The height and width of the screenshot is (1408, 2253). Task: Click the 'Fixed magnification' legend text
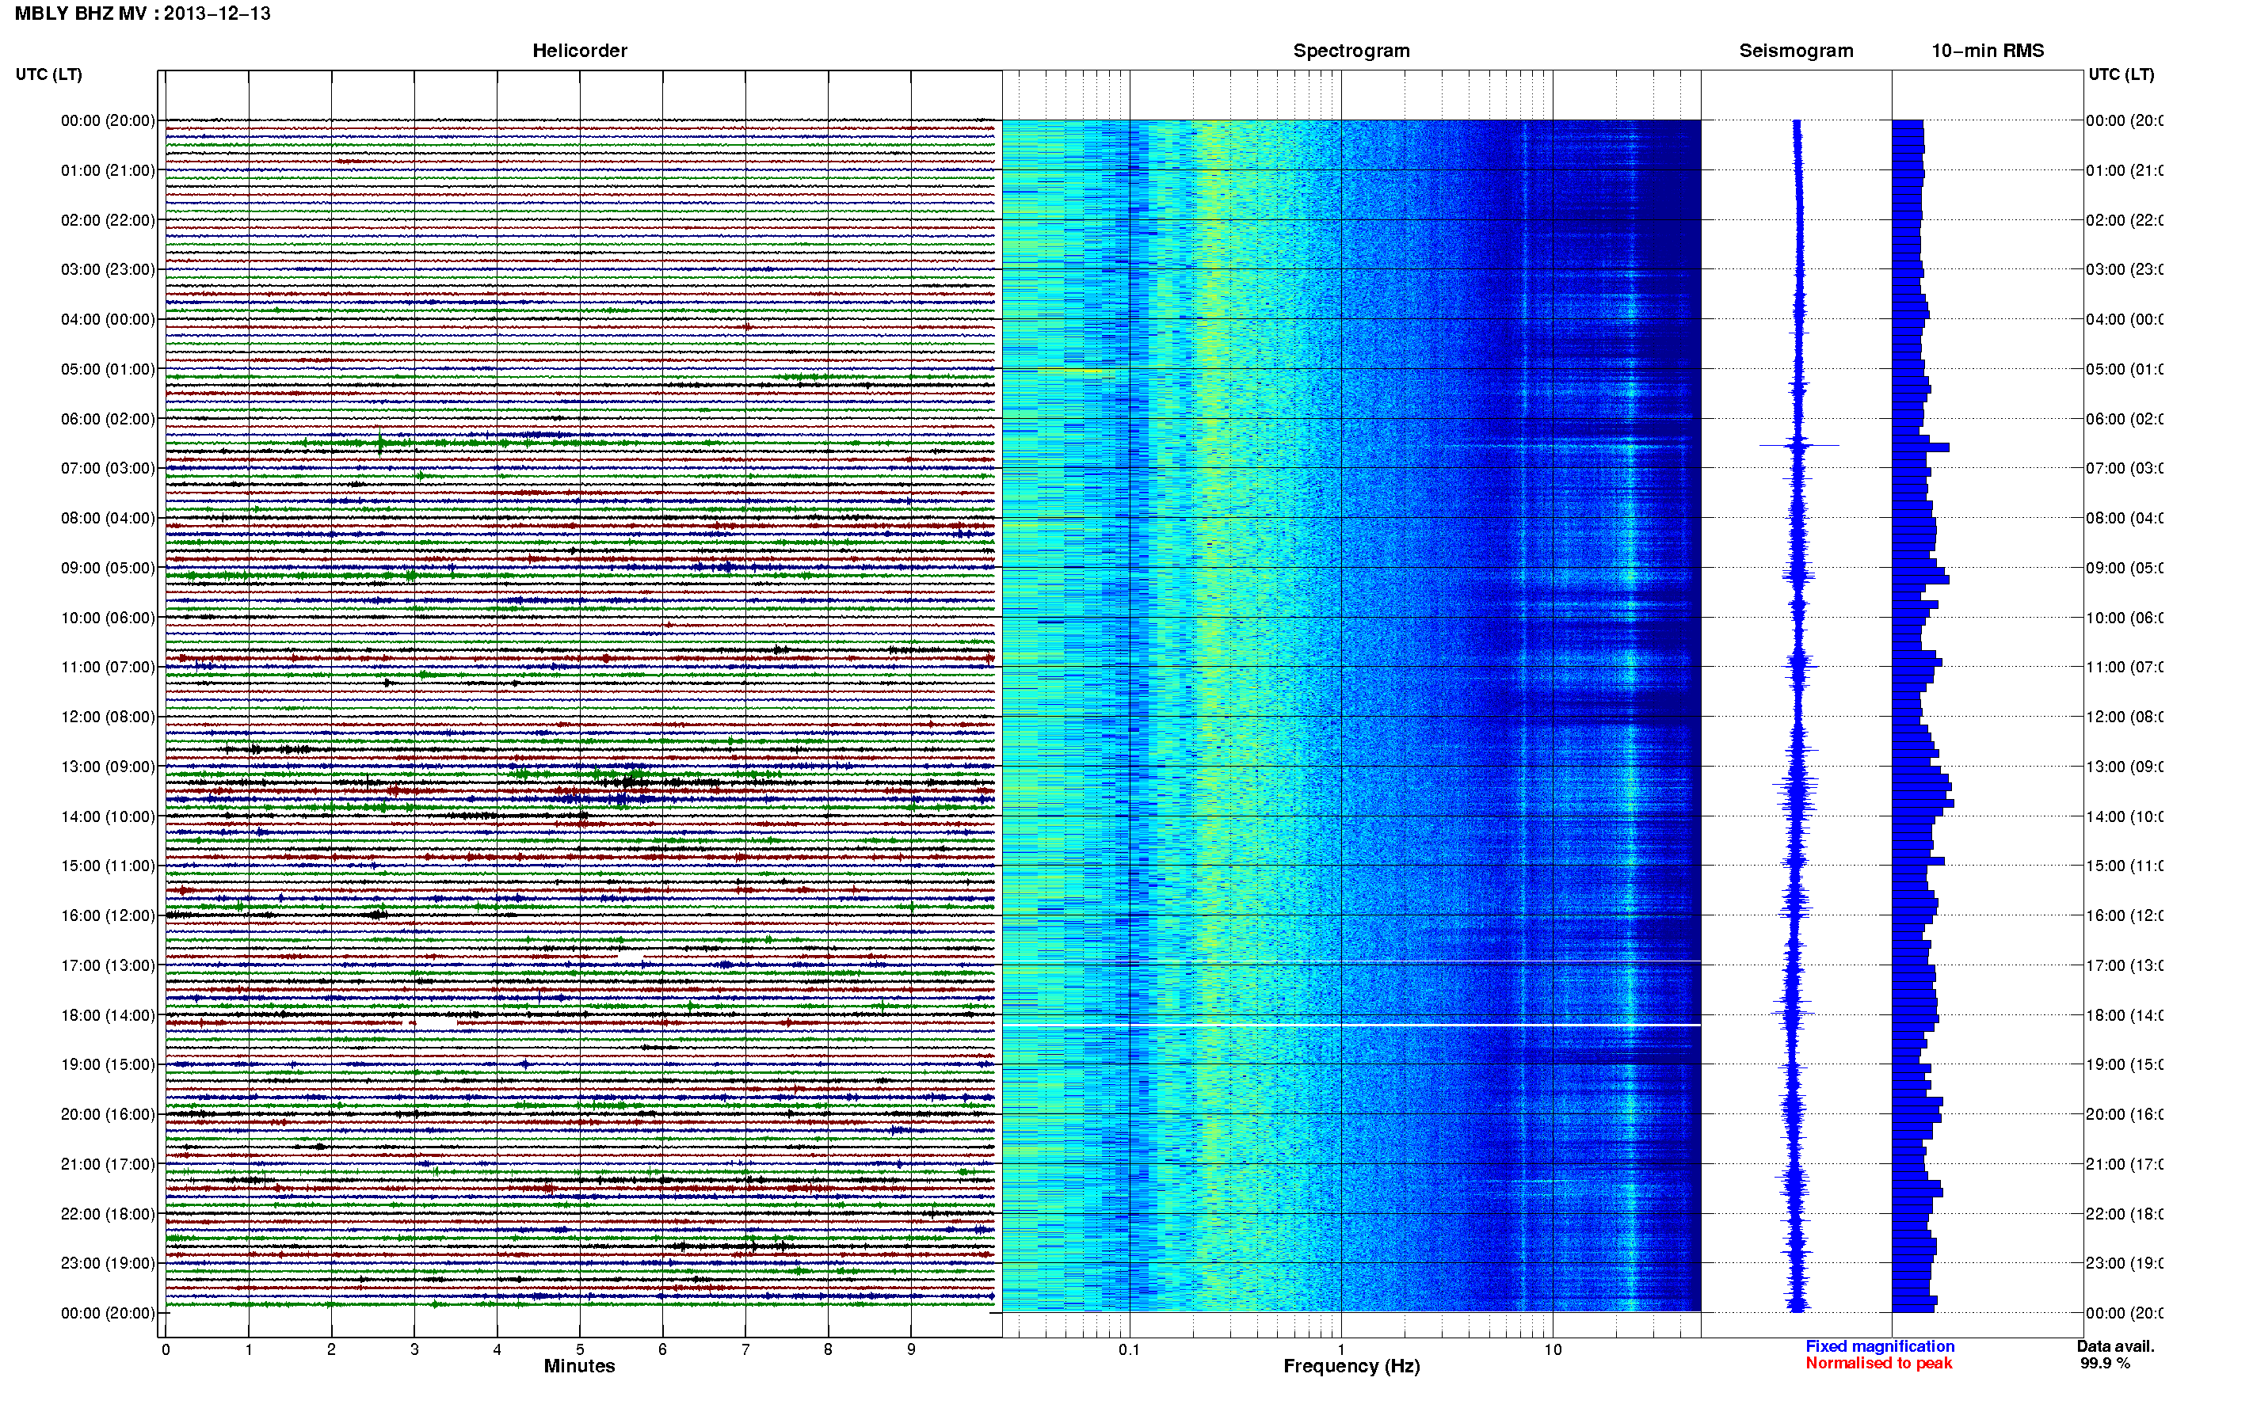pyautogui.click(x=1880, y=1346)
